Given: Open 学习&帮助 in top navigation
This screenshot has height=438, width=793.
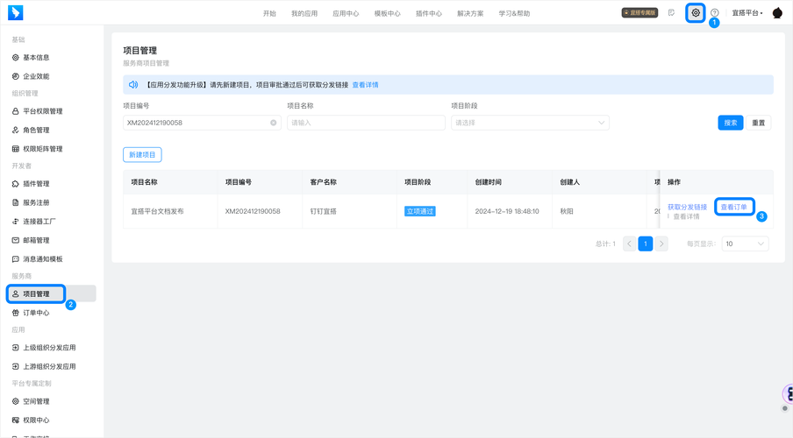Looking at the screenshot, I should pyautogui.click(x=514, y=14).
